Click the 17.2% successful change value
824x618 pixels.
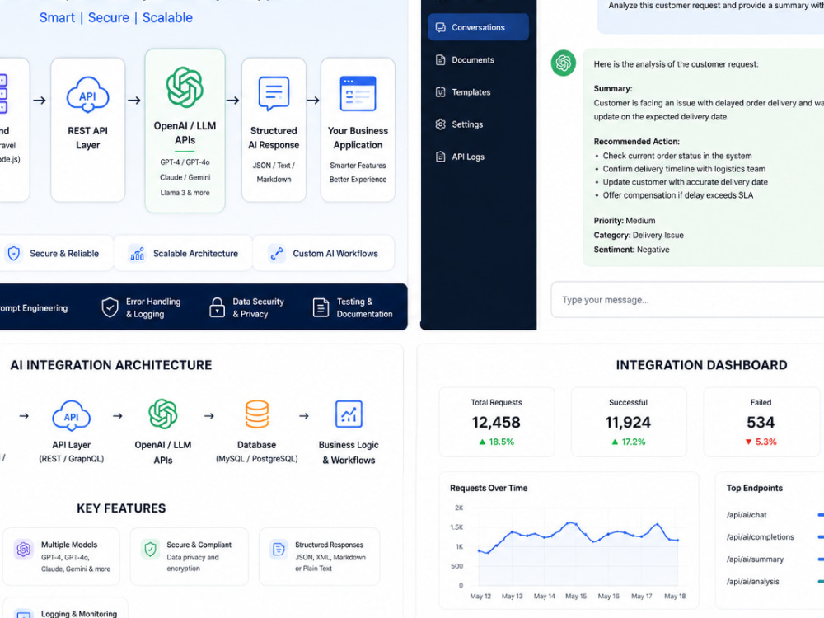coord(633,442)
